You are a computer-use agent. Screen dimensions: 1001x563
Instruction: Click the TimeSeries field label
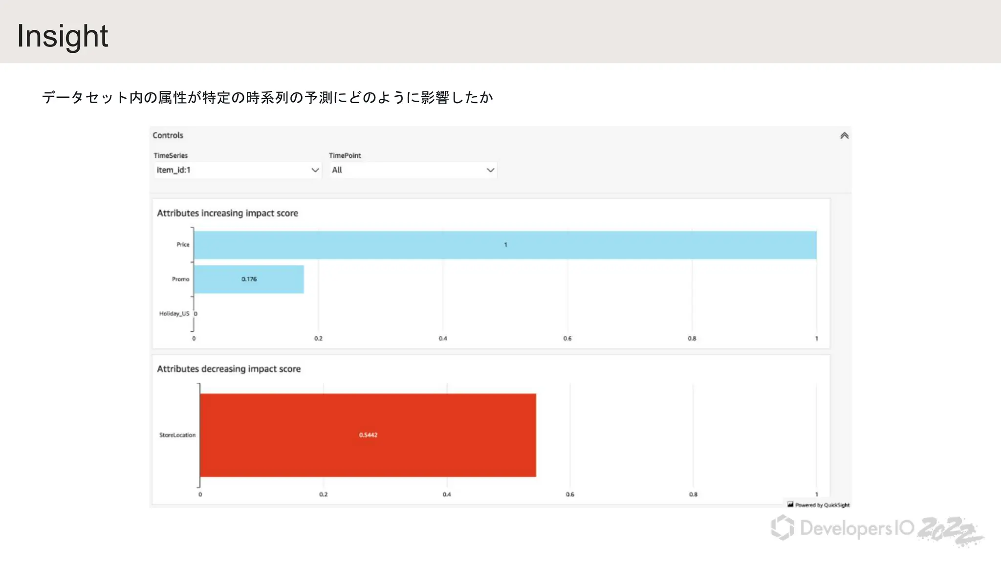pos(171,155)
